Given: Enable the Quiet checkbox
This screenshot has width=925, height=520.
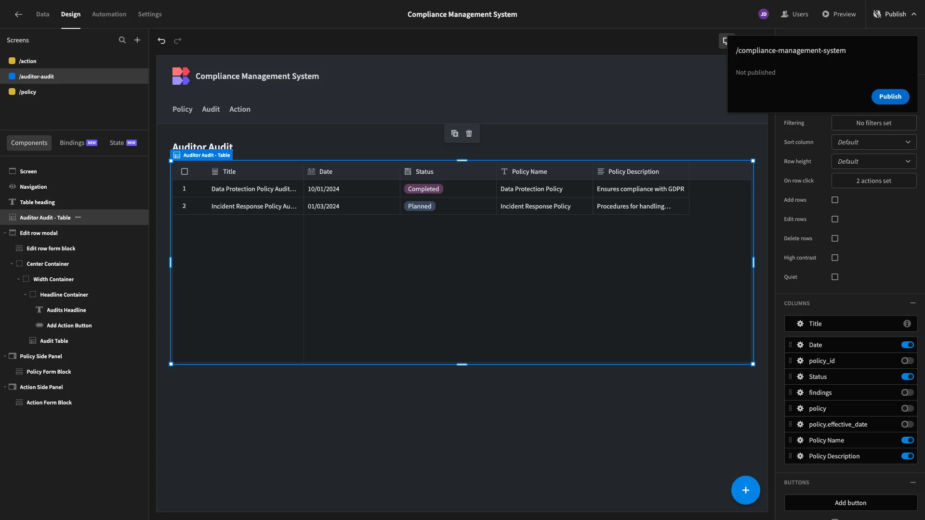Looking at the screenshot, I should [x=835, y=277].
